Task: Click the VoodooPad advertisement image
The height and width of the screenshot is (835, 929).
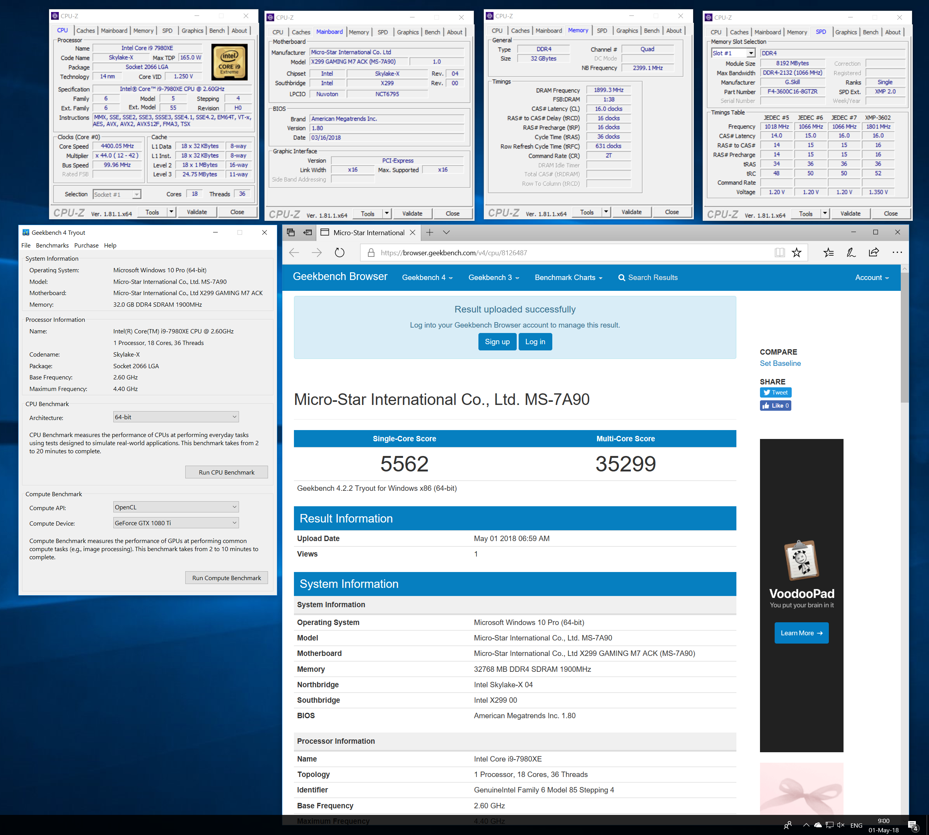Action: pyautogui.click(x=801, y=595)
